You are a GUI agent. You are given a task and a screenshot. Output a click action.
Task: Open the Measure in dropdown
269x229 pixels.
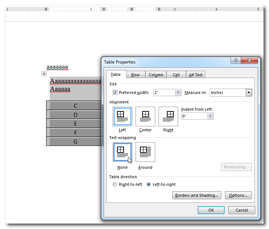(x=249, y=93)
